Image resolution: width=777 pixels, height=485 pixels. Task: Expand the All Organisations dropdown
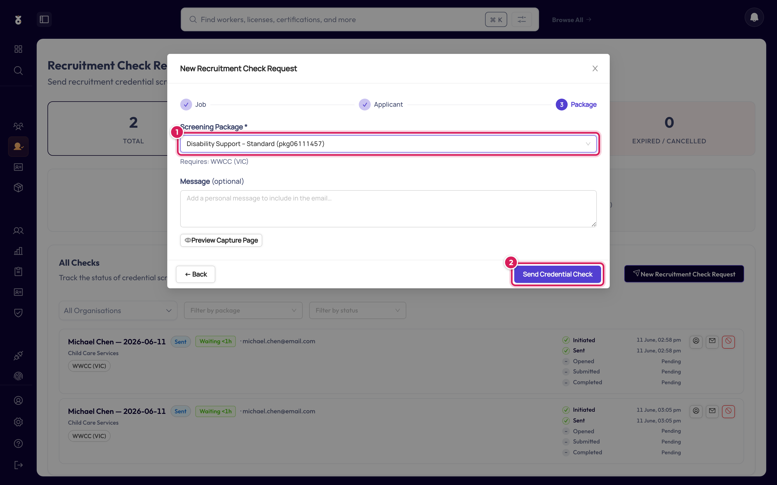118,310
